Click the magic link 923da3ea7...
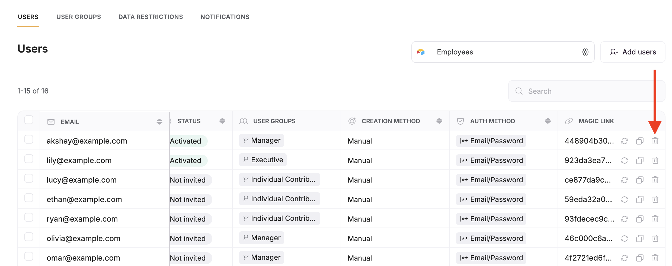 [x=588, y=160]
